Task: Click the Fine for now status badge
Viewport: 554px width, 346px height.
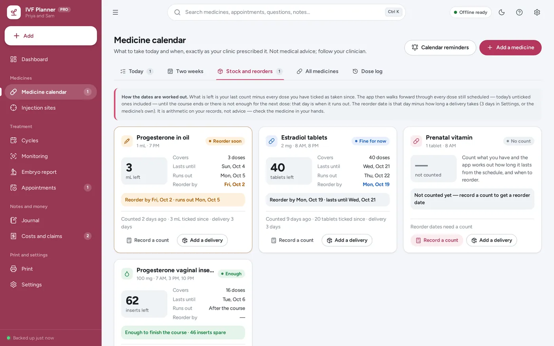Action: (x=370, y=141)
